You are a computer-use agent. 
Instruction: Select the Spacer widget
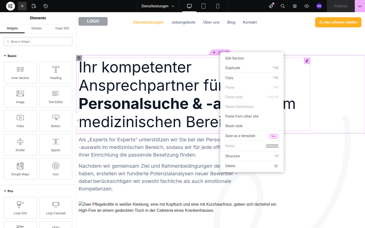pyautogui.click(x=56, y=145)
